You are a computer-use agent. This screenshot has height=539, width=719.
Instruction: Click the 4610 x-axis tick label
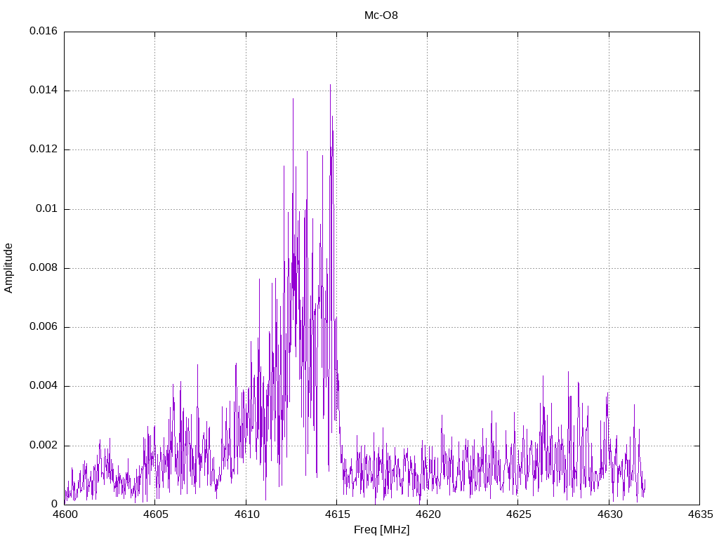click(246, 515)
